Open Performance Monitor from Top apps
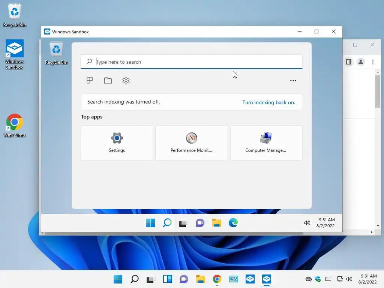The width and height of the screenshot is (384, 288). (191, 143)
